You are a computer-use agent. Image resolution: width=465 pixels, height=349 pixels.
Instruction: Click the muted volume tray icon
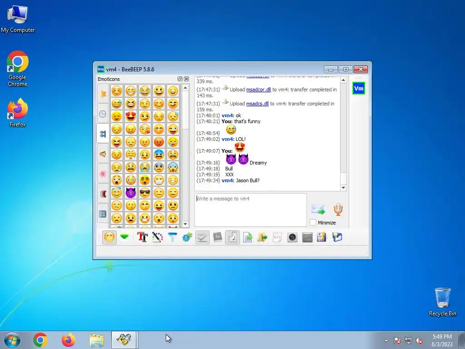(x=419, y=340)
